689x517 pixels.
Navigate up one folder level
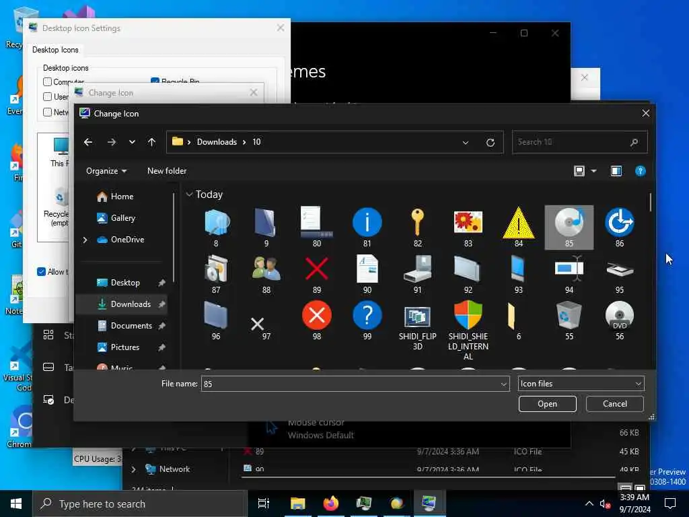(x=151, y=142)
